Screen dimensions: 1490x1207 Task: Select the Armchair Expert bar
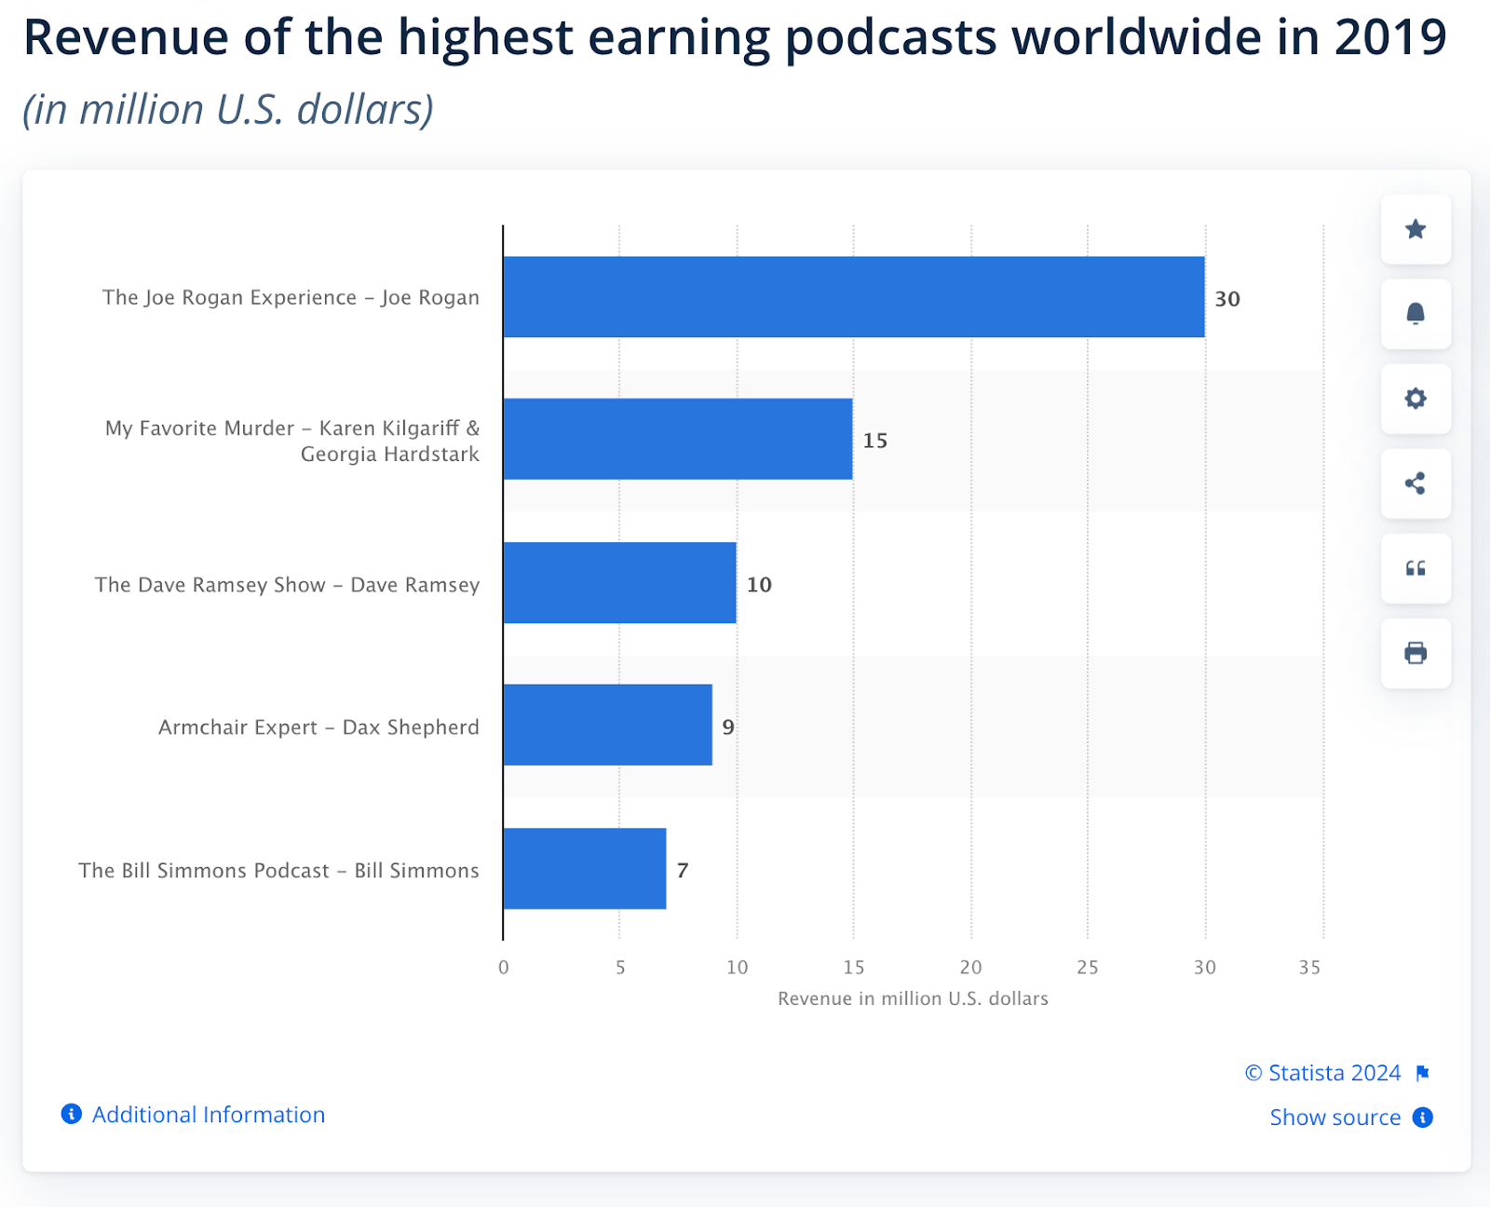605,727
